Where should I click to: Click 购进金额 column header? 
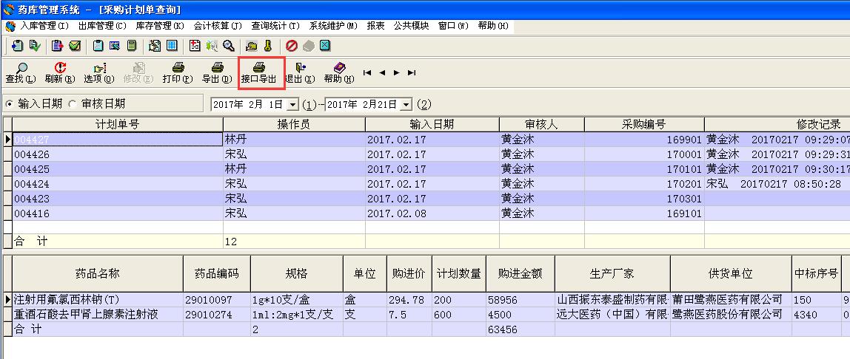[521, 273]
